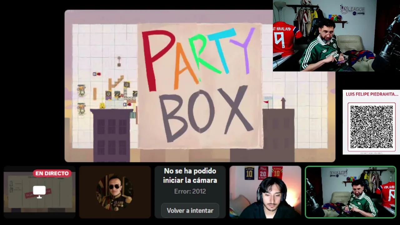This screenshot has height=225, width=400.
Task: Select the green-bordered webcam tile
Action: click(351, 192)
